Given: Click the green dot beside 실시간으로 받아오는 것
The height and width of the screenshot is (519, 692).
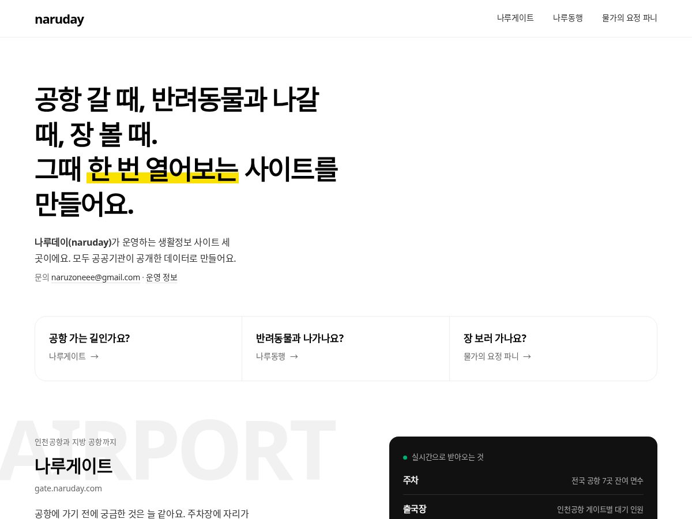Looking at the screenshot, I should pos(405,457).
